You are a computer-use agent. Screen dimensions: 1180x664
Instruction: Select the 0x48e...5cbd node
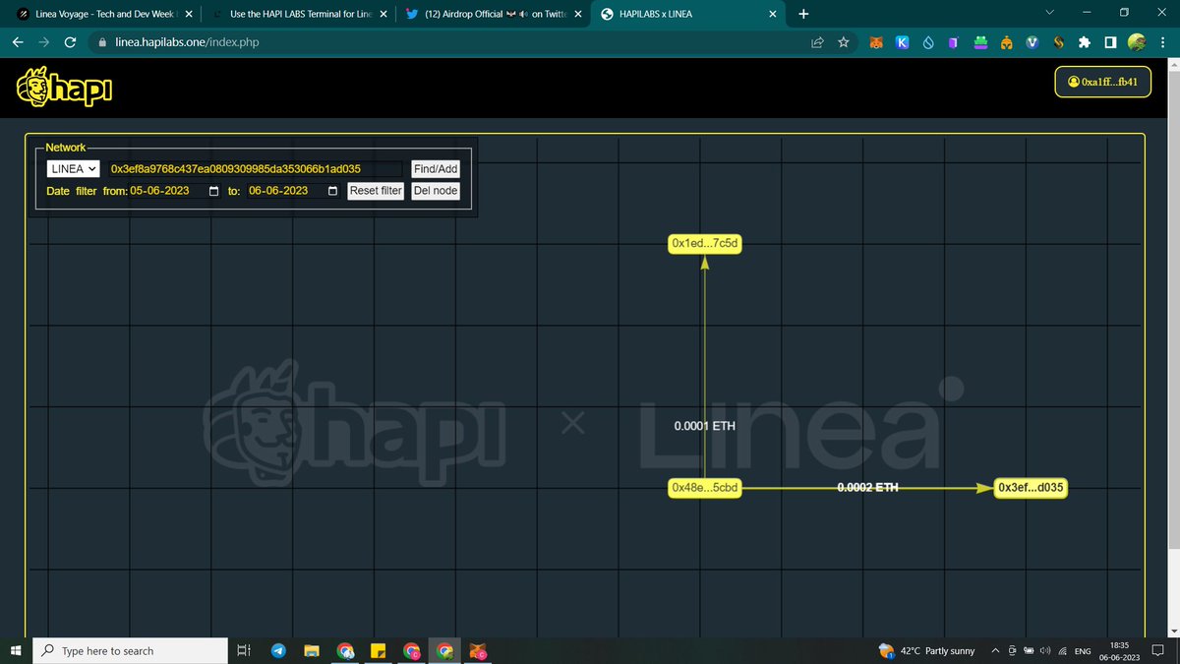coord(704,487)
